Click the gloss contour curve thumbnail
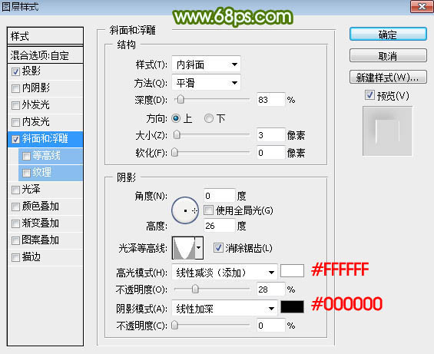 coord(184,248)
